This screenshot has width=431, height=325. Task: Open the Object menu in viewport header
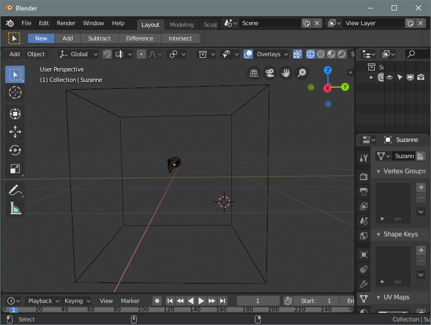pos(36,55)
